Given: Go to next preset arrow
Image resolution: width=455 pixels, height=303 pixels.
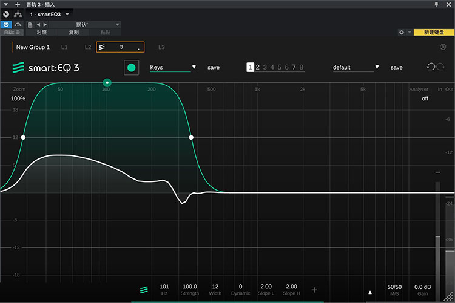Looking at the screenshot, I should click(45, 25).
